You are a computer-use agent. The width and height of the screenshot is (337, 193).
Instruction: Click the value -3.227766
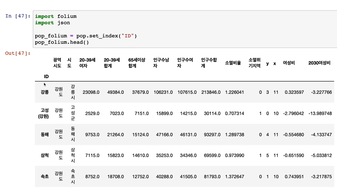(x=321, y=92)
